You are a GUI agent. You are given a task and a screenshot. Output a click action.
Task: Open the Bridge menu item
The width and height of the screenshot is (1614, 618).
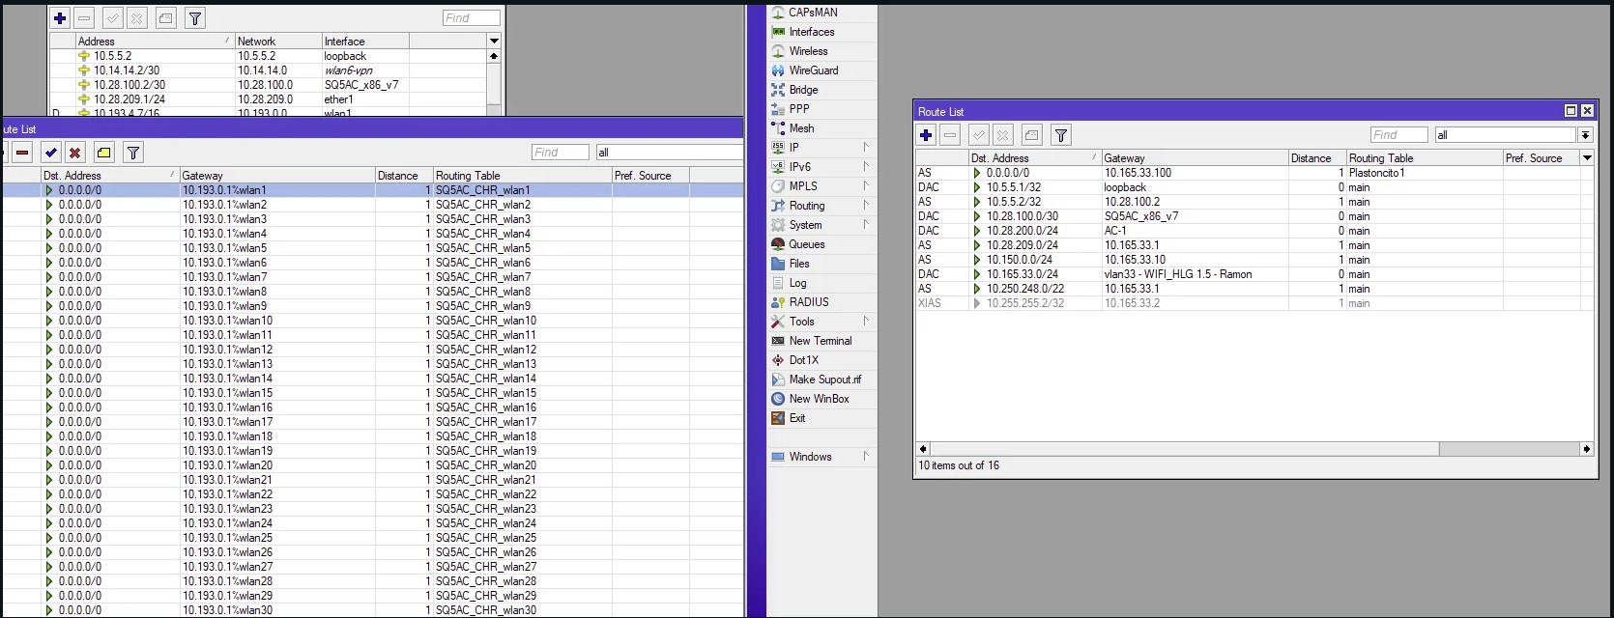[803, 90]
